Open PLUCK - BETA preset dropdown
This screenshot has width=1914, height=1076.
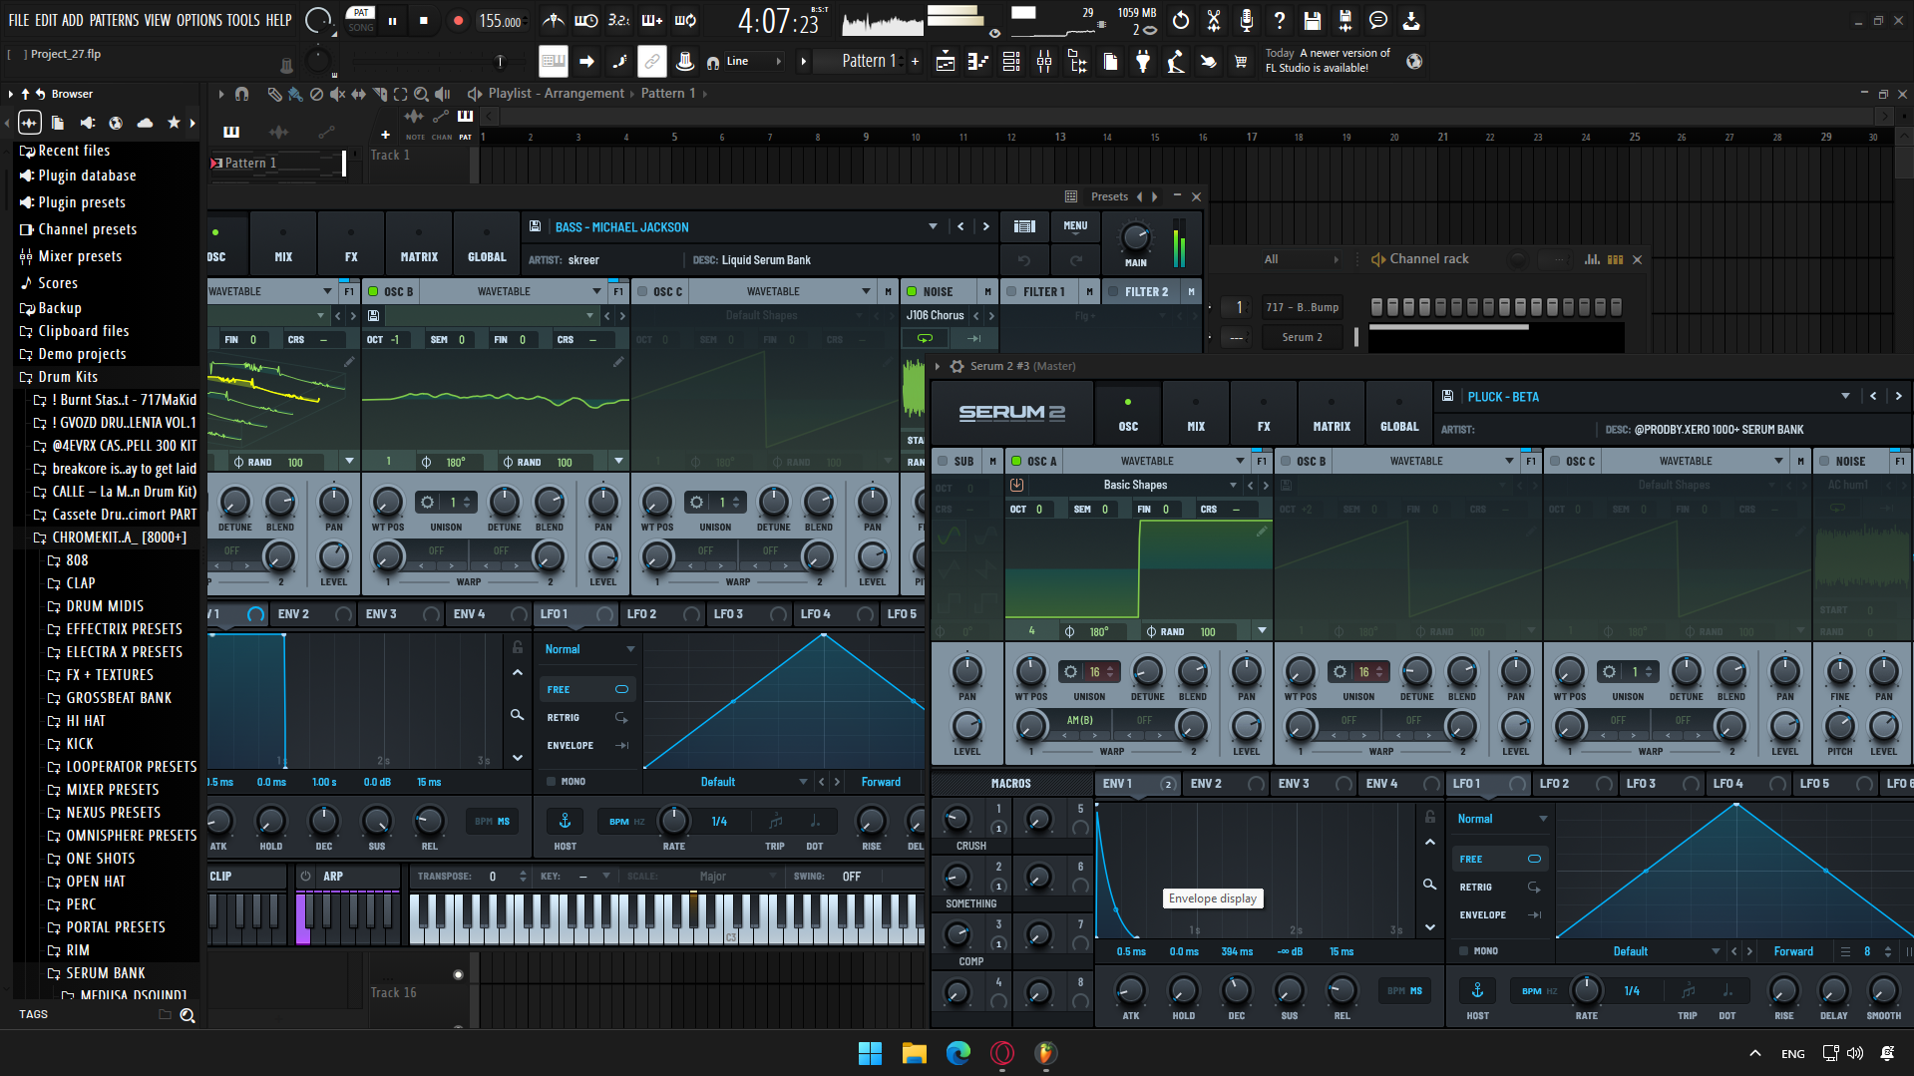pos(1845,396)
